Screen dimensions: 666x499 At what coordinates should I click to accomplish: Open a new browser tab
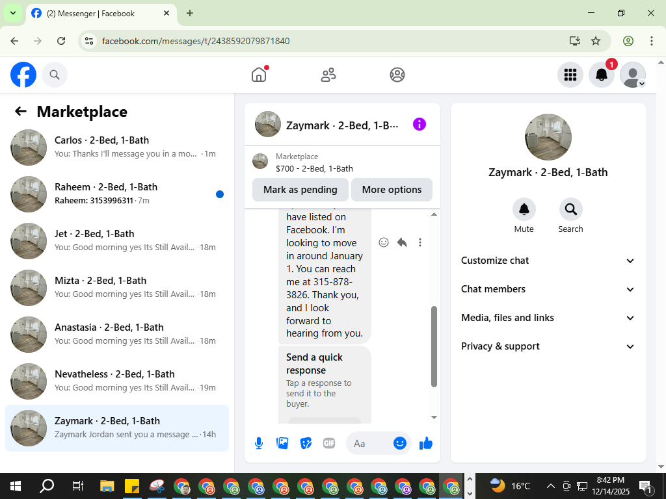pyautogui.click(x=190, y=13)
